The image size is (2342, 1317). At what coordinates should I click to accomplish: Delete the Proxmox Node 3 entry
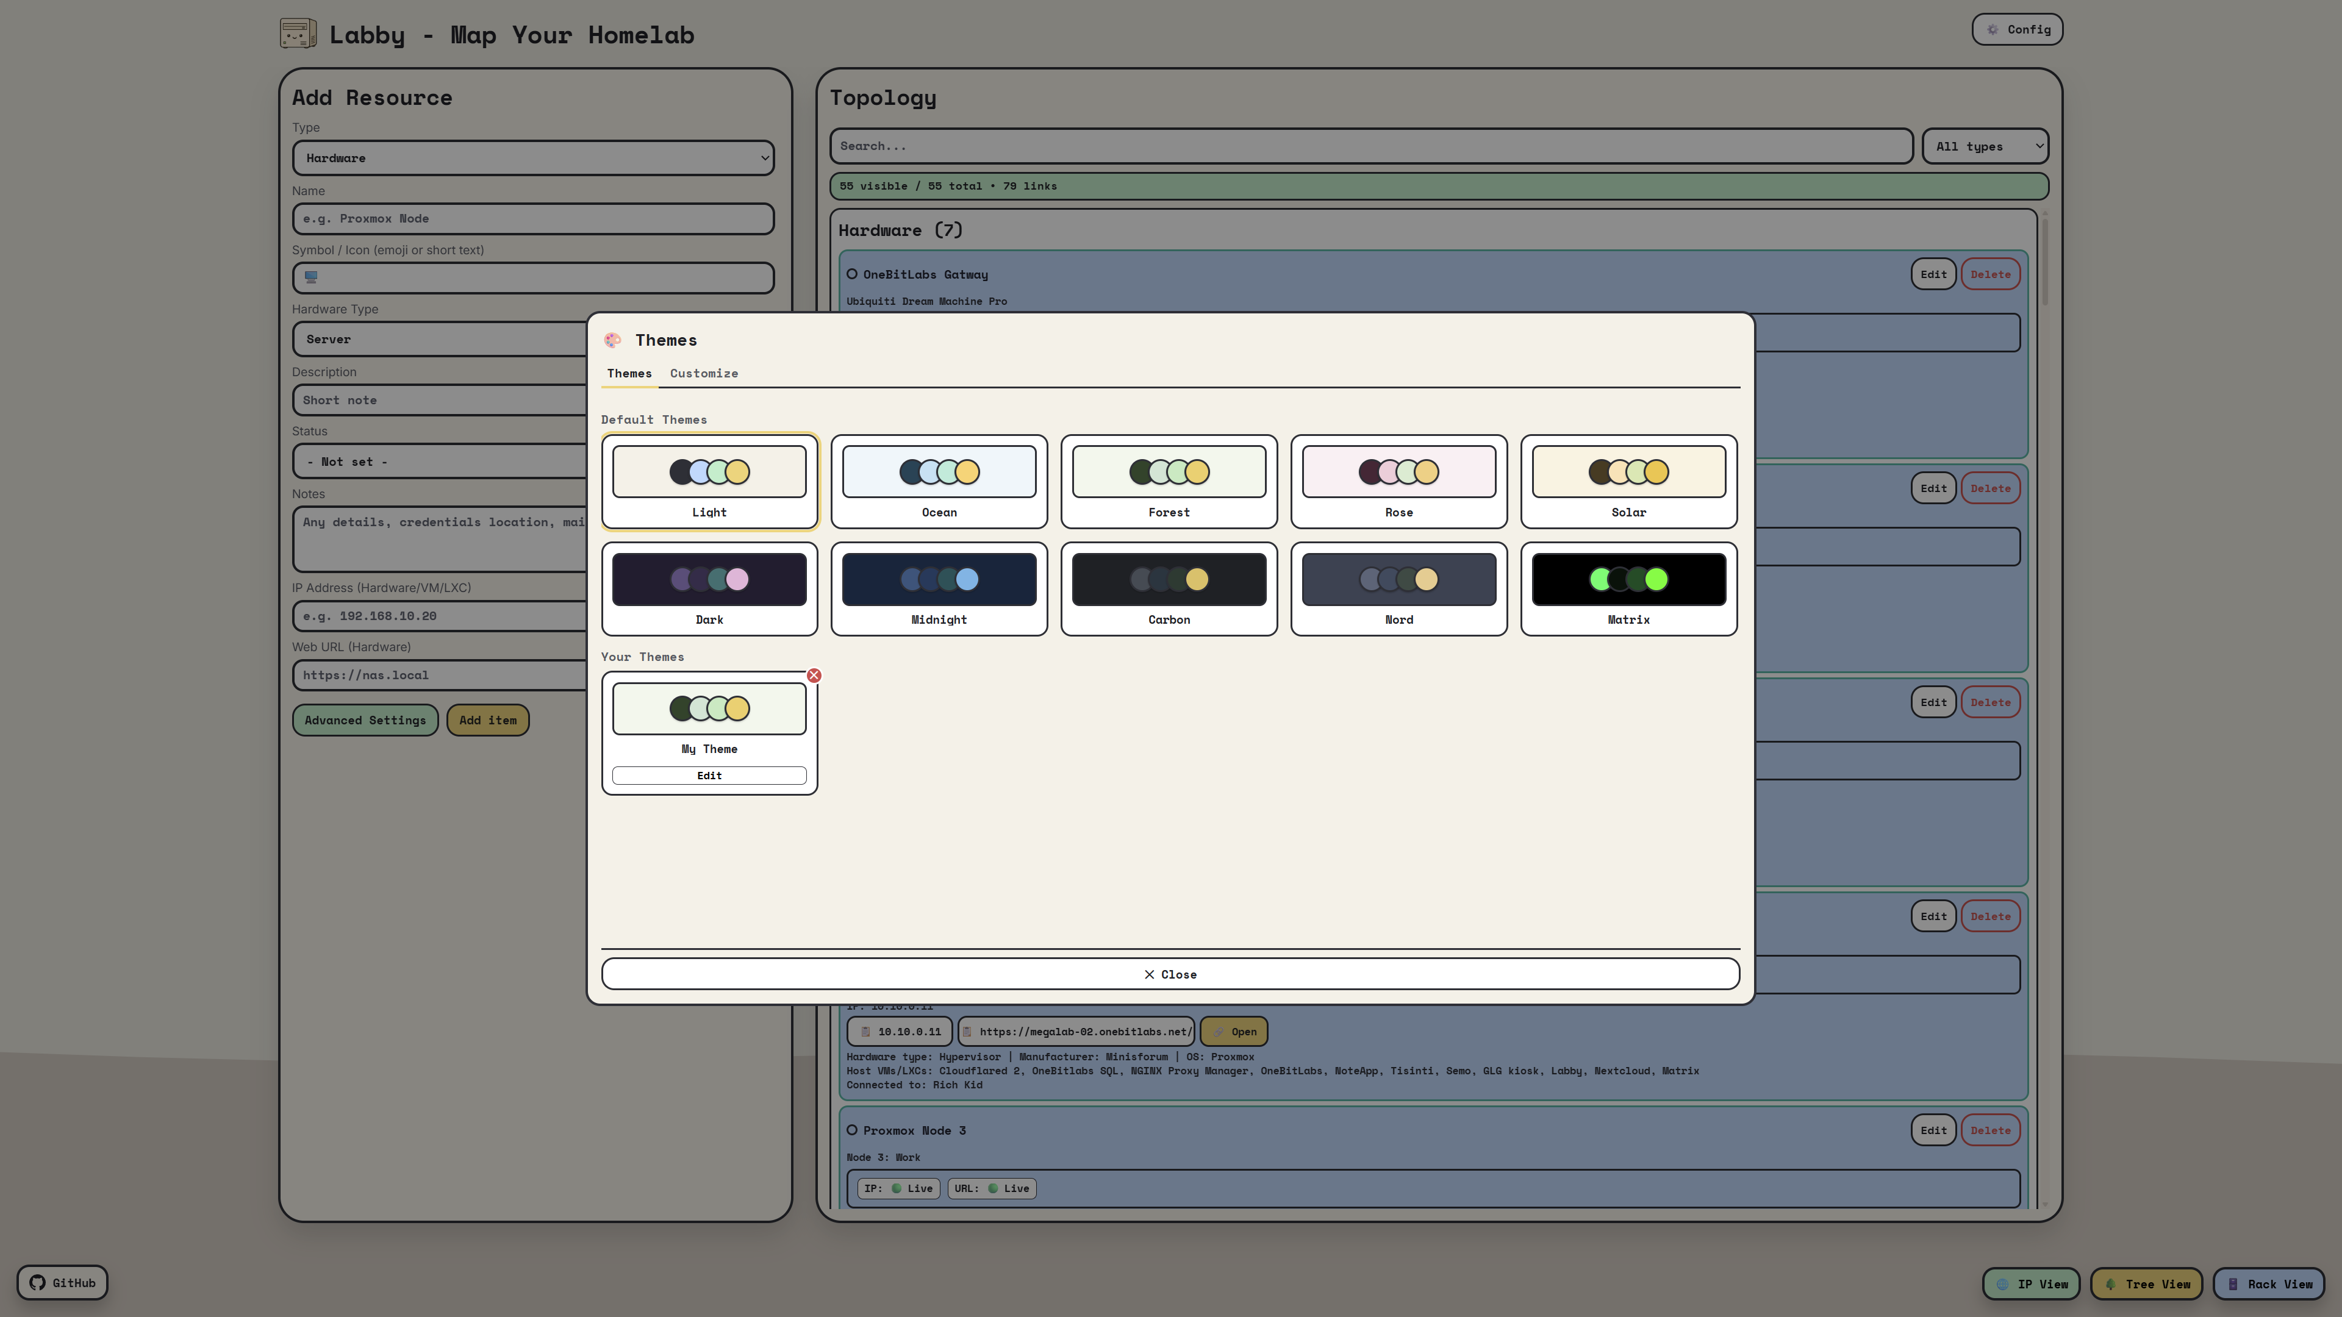pos(1990,1130)
